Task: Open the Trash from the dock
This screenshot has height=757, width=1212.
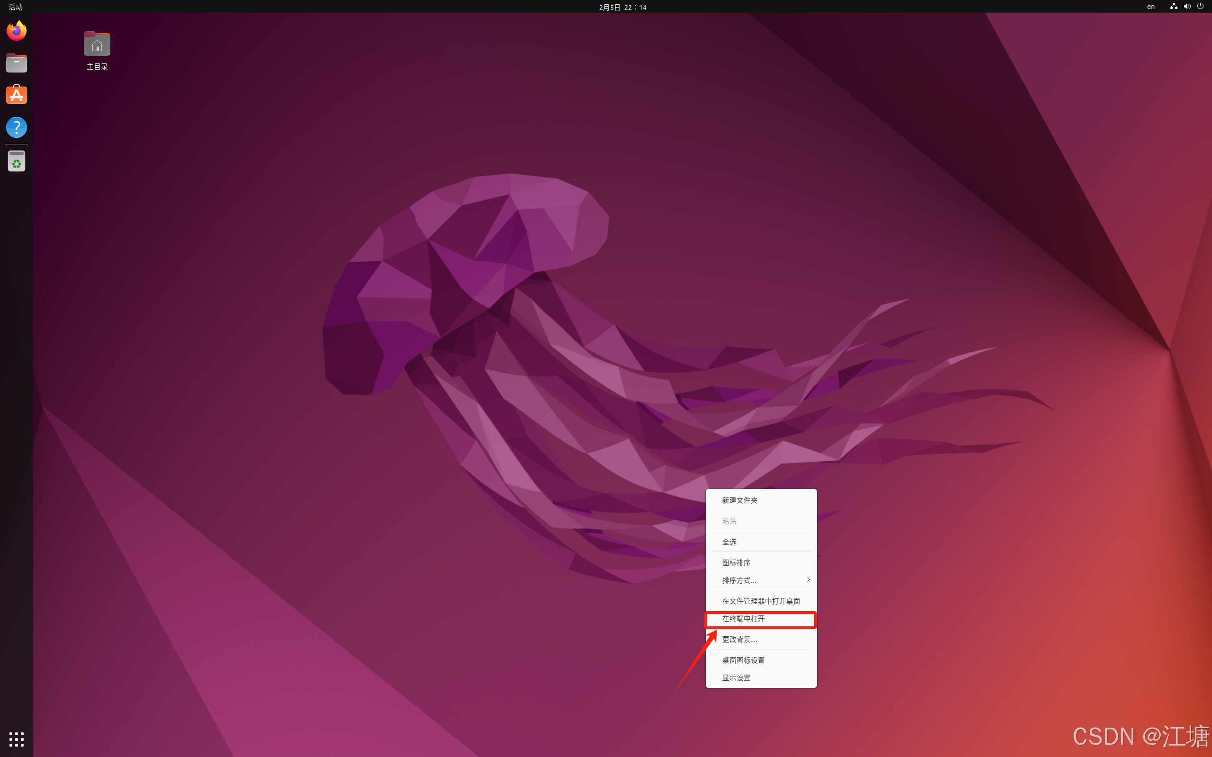Action: pos(17,162)
